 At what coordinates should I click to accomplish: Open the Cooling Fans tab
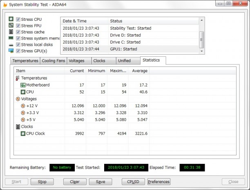coord(53,61)
